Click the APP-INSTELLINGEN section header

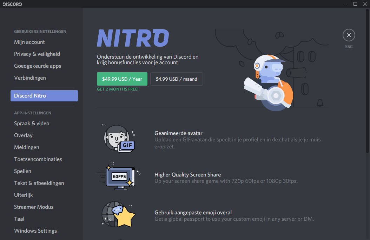pyautogui.click(x=33, y=113)
